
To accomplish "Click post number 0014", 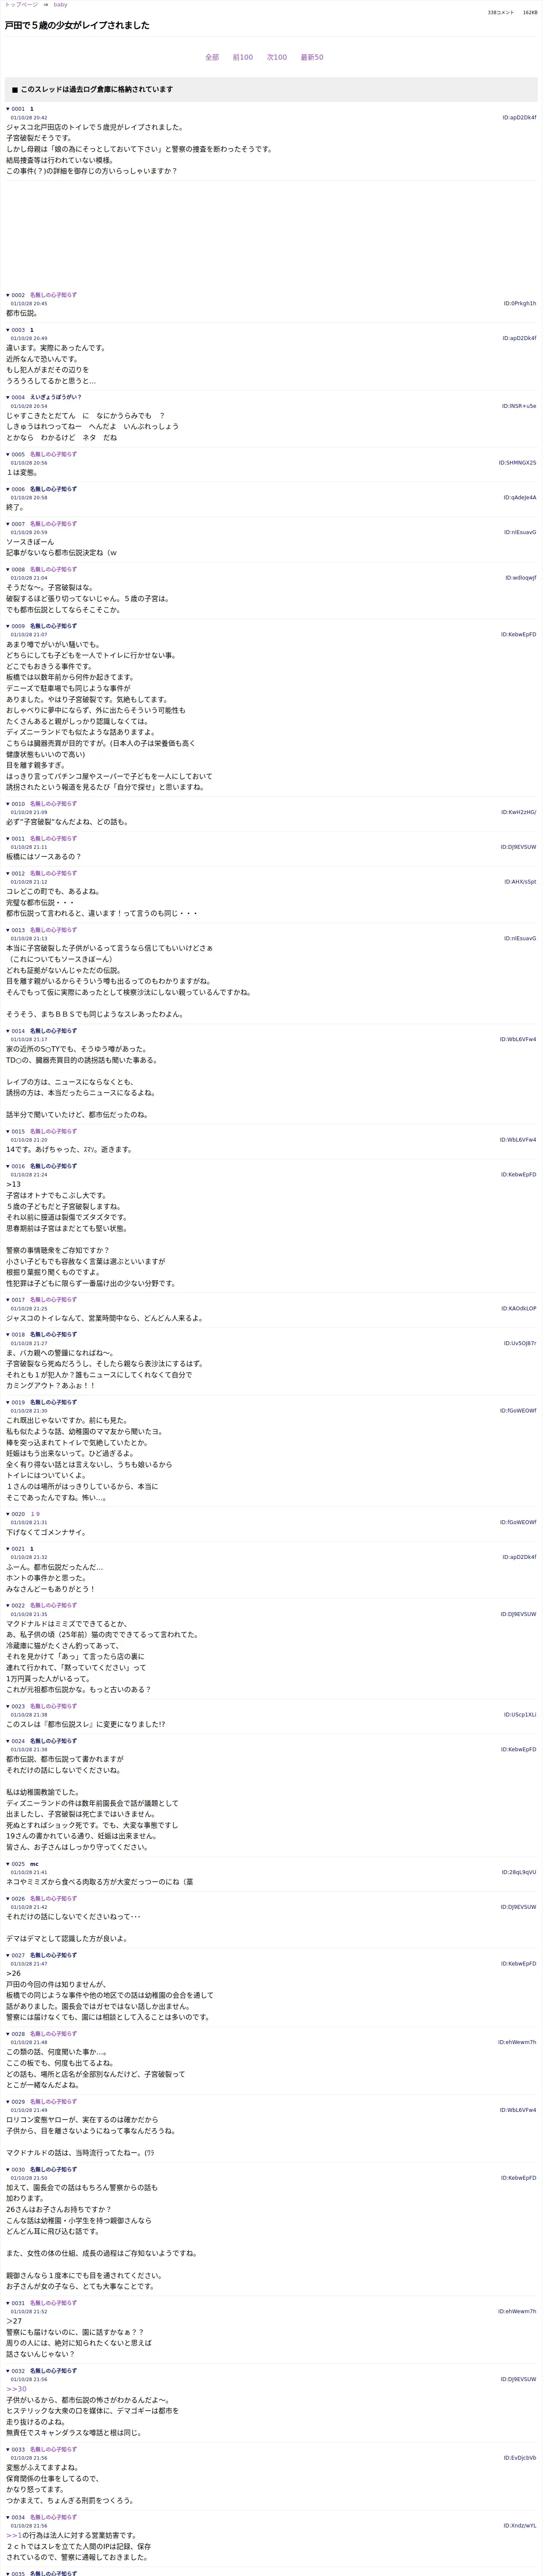I will (x=18, y=1031).
